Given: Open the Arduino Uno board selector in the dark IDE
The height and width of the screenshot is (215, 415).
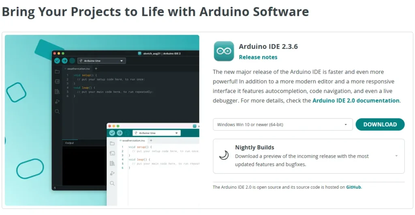Looking at the screenshot, I should coord(102,61).
